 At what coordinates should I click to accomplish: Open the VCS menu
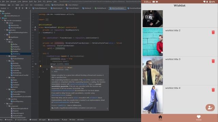[44, 1]
